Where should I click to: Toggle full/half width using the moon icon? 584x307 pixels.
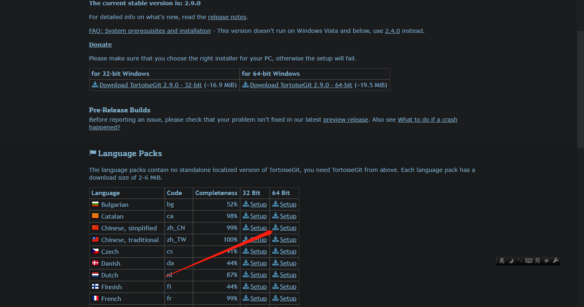pos(511,261)
